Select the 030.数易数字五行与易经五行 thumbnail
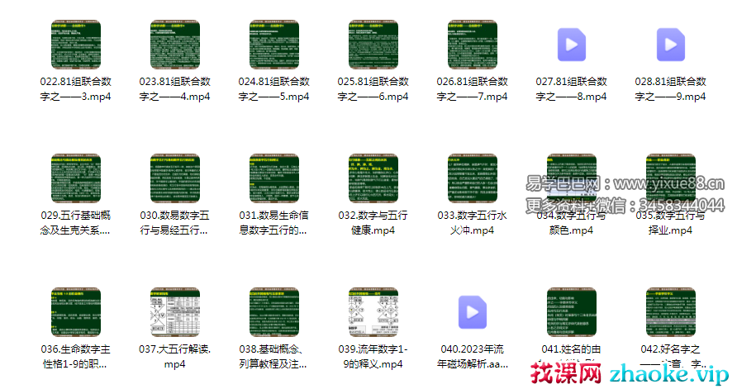737x389 pixels. coord(174,178)
